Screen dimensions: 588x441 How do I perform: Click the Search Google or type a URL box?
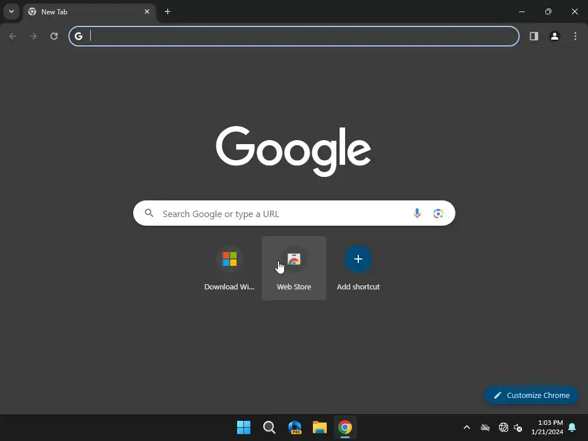tap(294, 213)
